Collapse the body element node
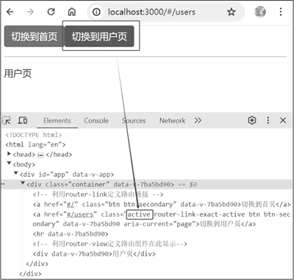This screenshot has width=294, height=280. [x=10, y=163]
